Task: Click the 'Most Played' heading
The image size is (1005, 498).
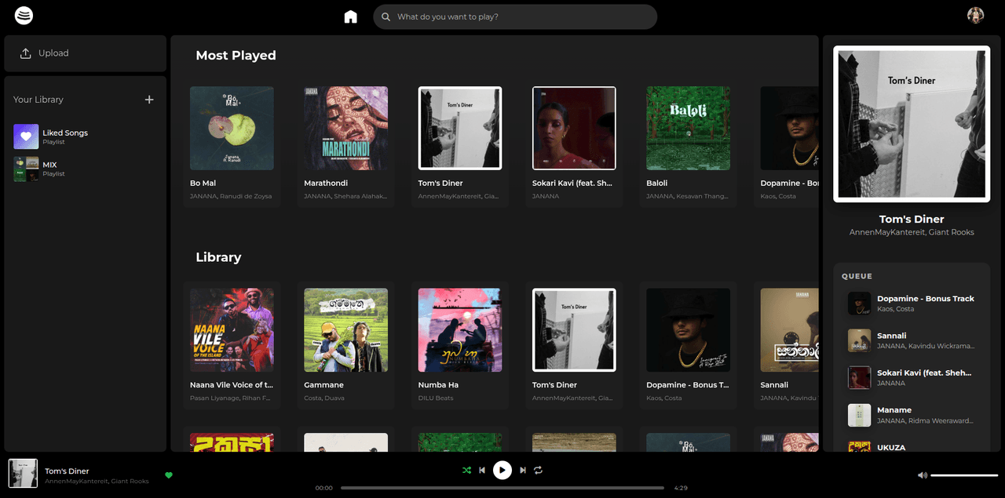Action: (x=236, y=56)
